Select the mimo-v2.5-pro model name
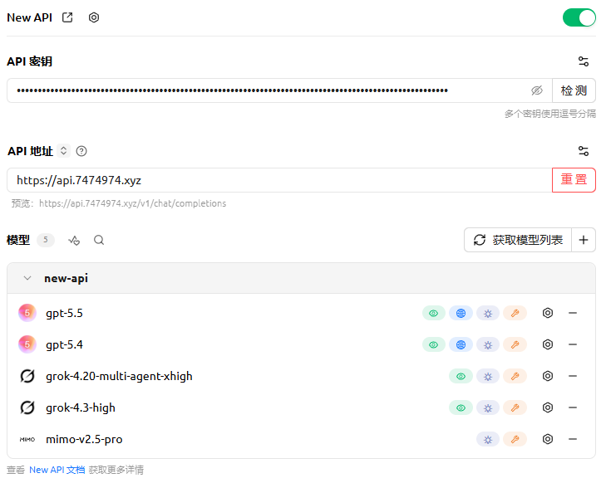Viewport: 606px width, 483px height. [x=84, y=439]
